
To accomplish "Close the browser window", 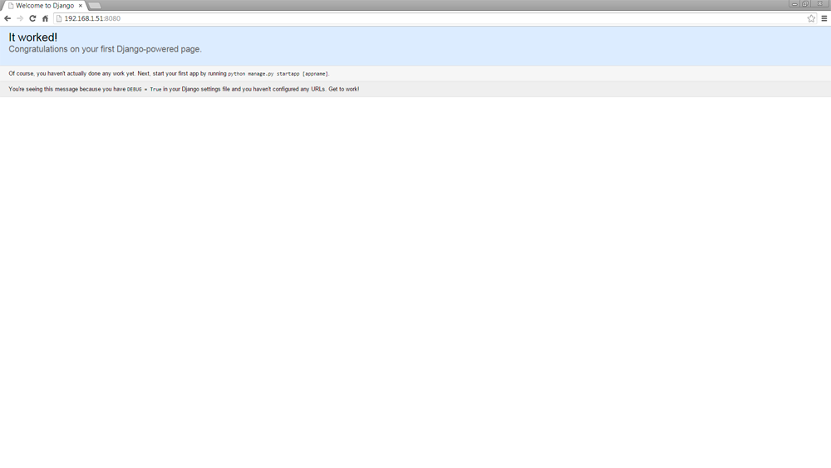I will (820, 3).
